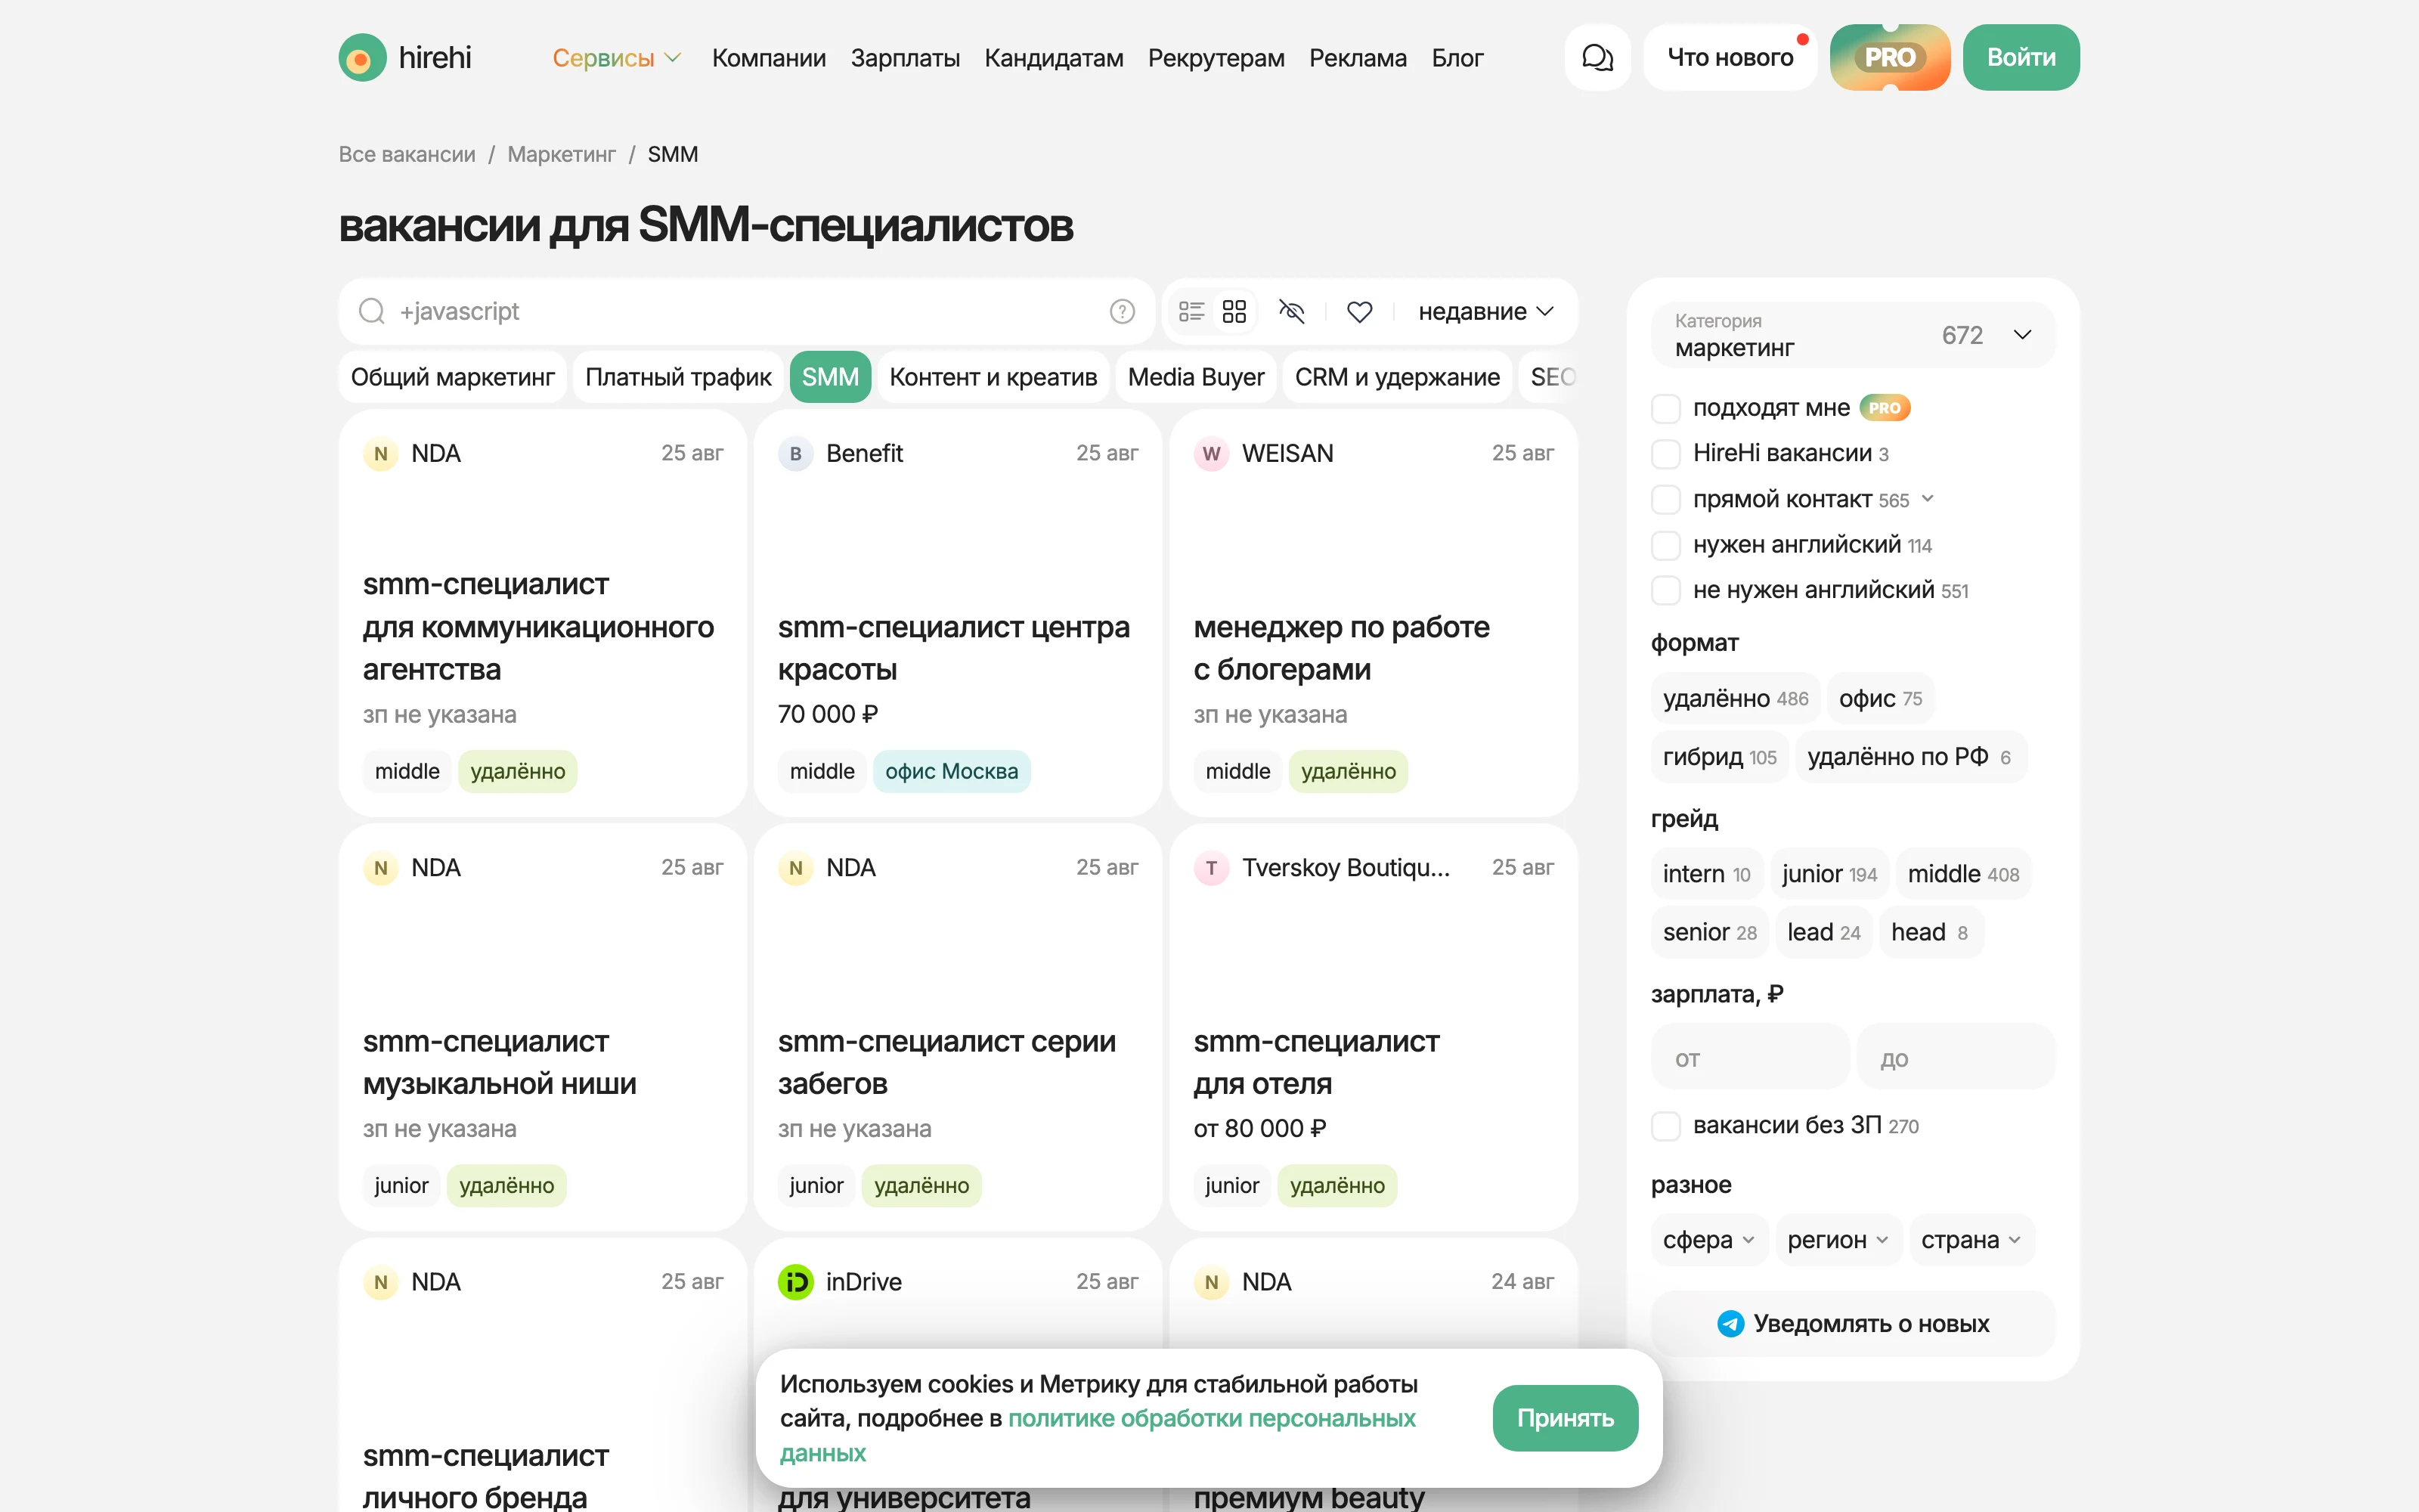Focus salary до input field

pyautogui.click(x=1955, y=1057)
